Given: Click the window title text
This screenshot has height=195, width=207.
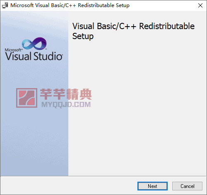Looking at the screenshot, I should [x=70, y=5].
